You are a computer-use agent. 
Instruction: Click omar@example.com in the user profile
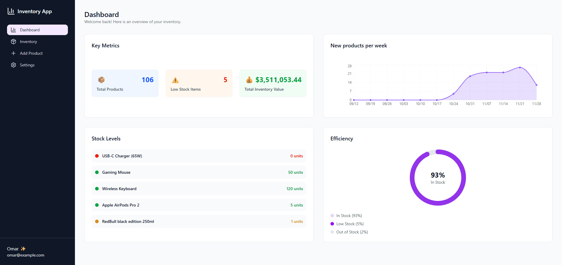point(26,255)
